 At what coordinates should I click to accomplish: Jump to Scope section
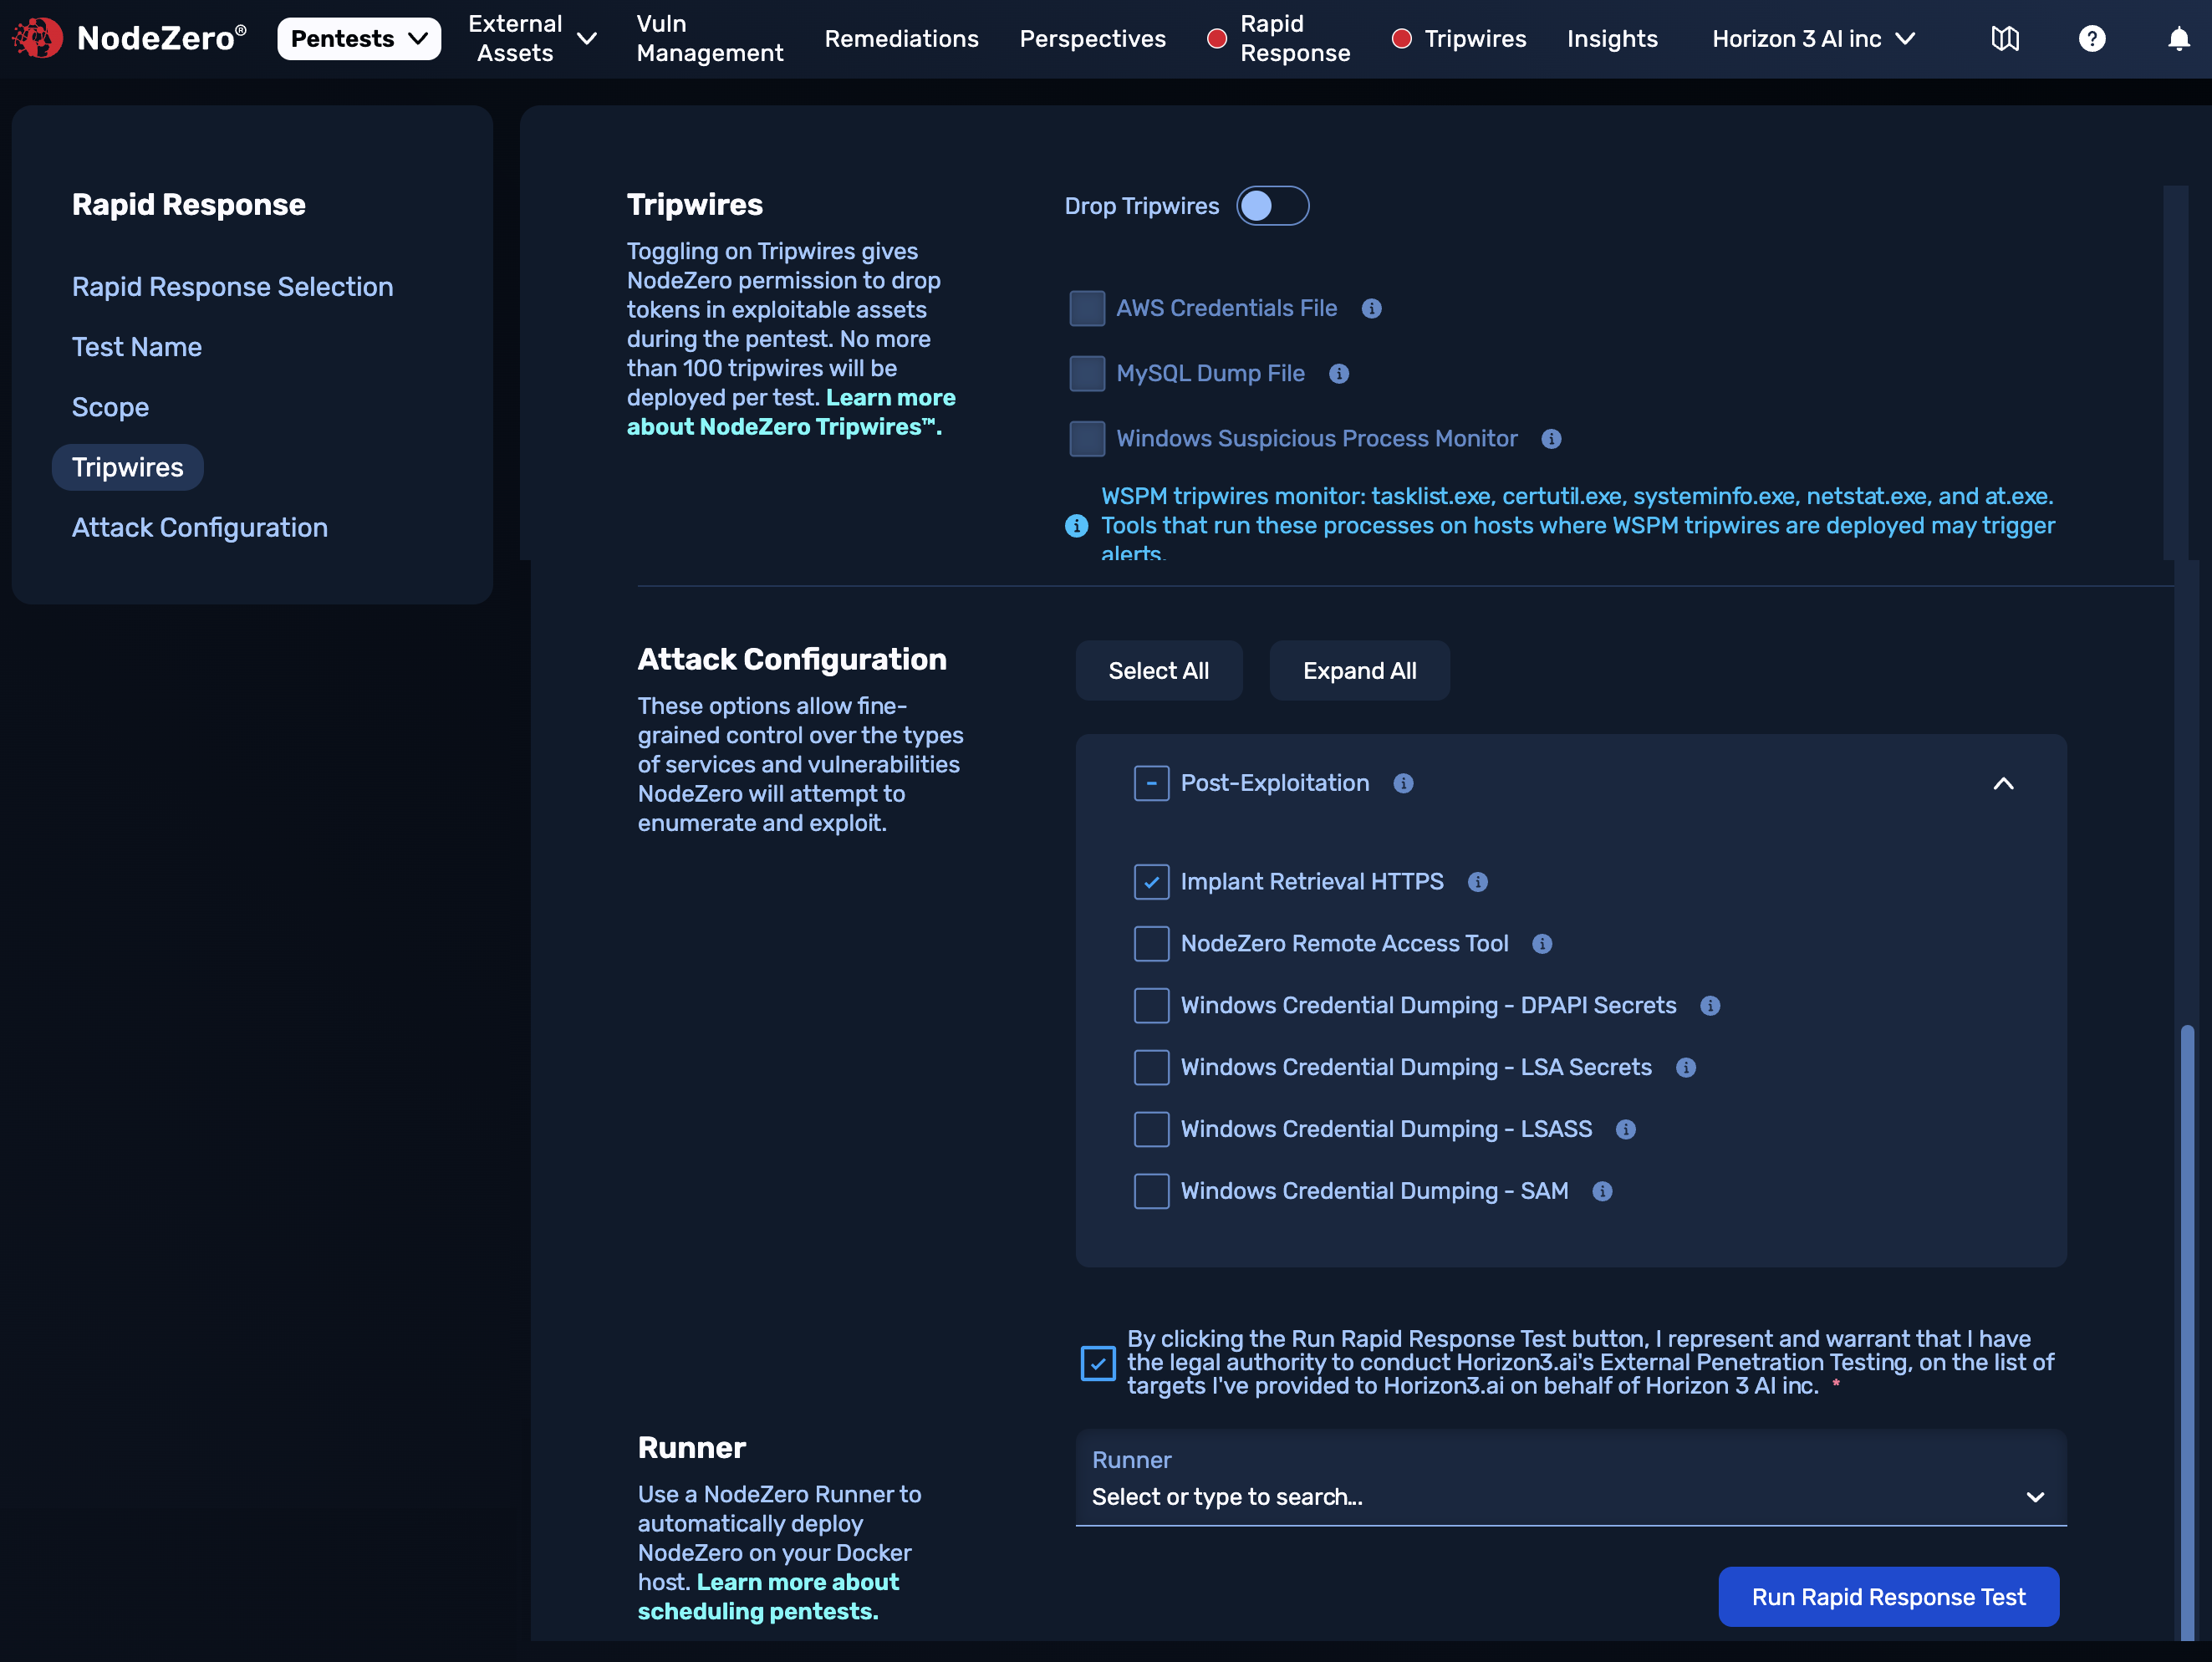110,407
